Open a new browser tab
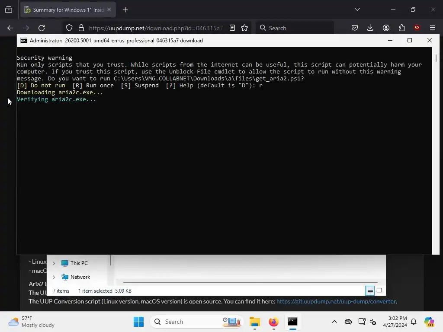443x332 pixels. 125,10
